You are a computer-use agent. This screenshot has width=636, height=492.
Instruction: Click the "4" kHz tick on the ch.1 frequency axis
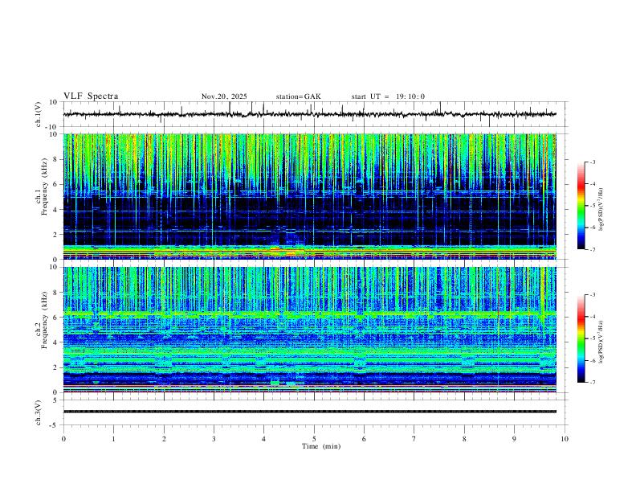coord(55,210)
